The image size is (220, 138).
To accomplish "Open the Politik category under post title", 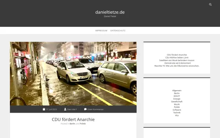I will coord(83,124).
